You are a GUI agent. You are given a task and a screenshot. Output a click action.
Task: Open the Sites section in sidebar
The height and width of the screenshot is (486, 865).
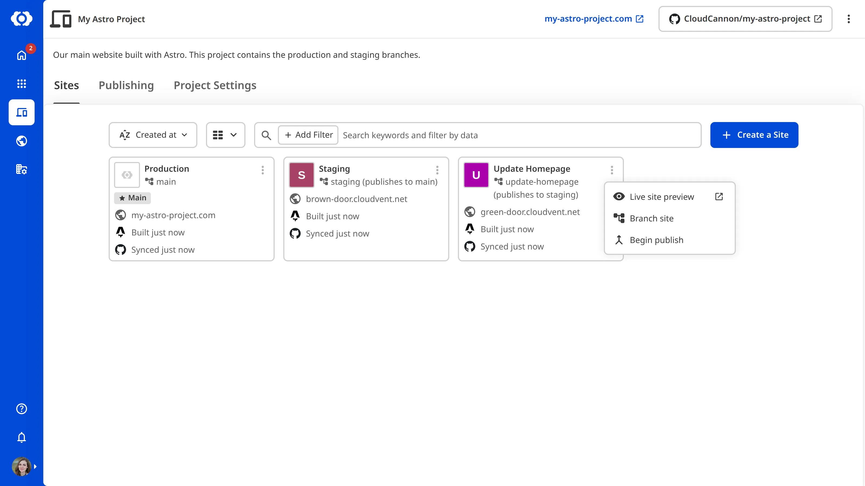click(x=22, y=112)
